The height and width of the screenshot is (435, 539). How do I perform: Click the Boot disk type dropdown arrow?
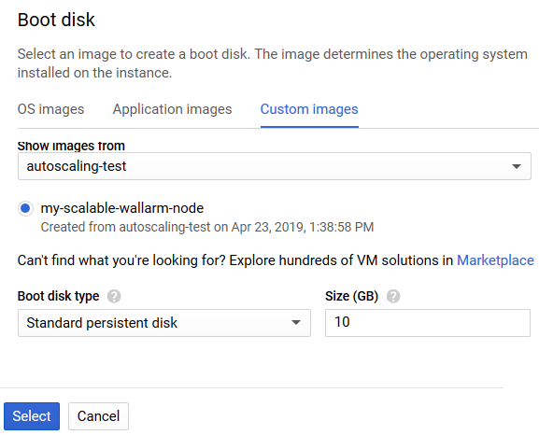[x=295, y=323]
